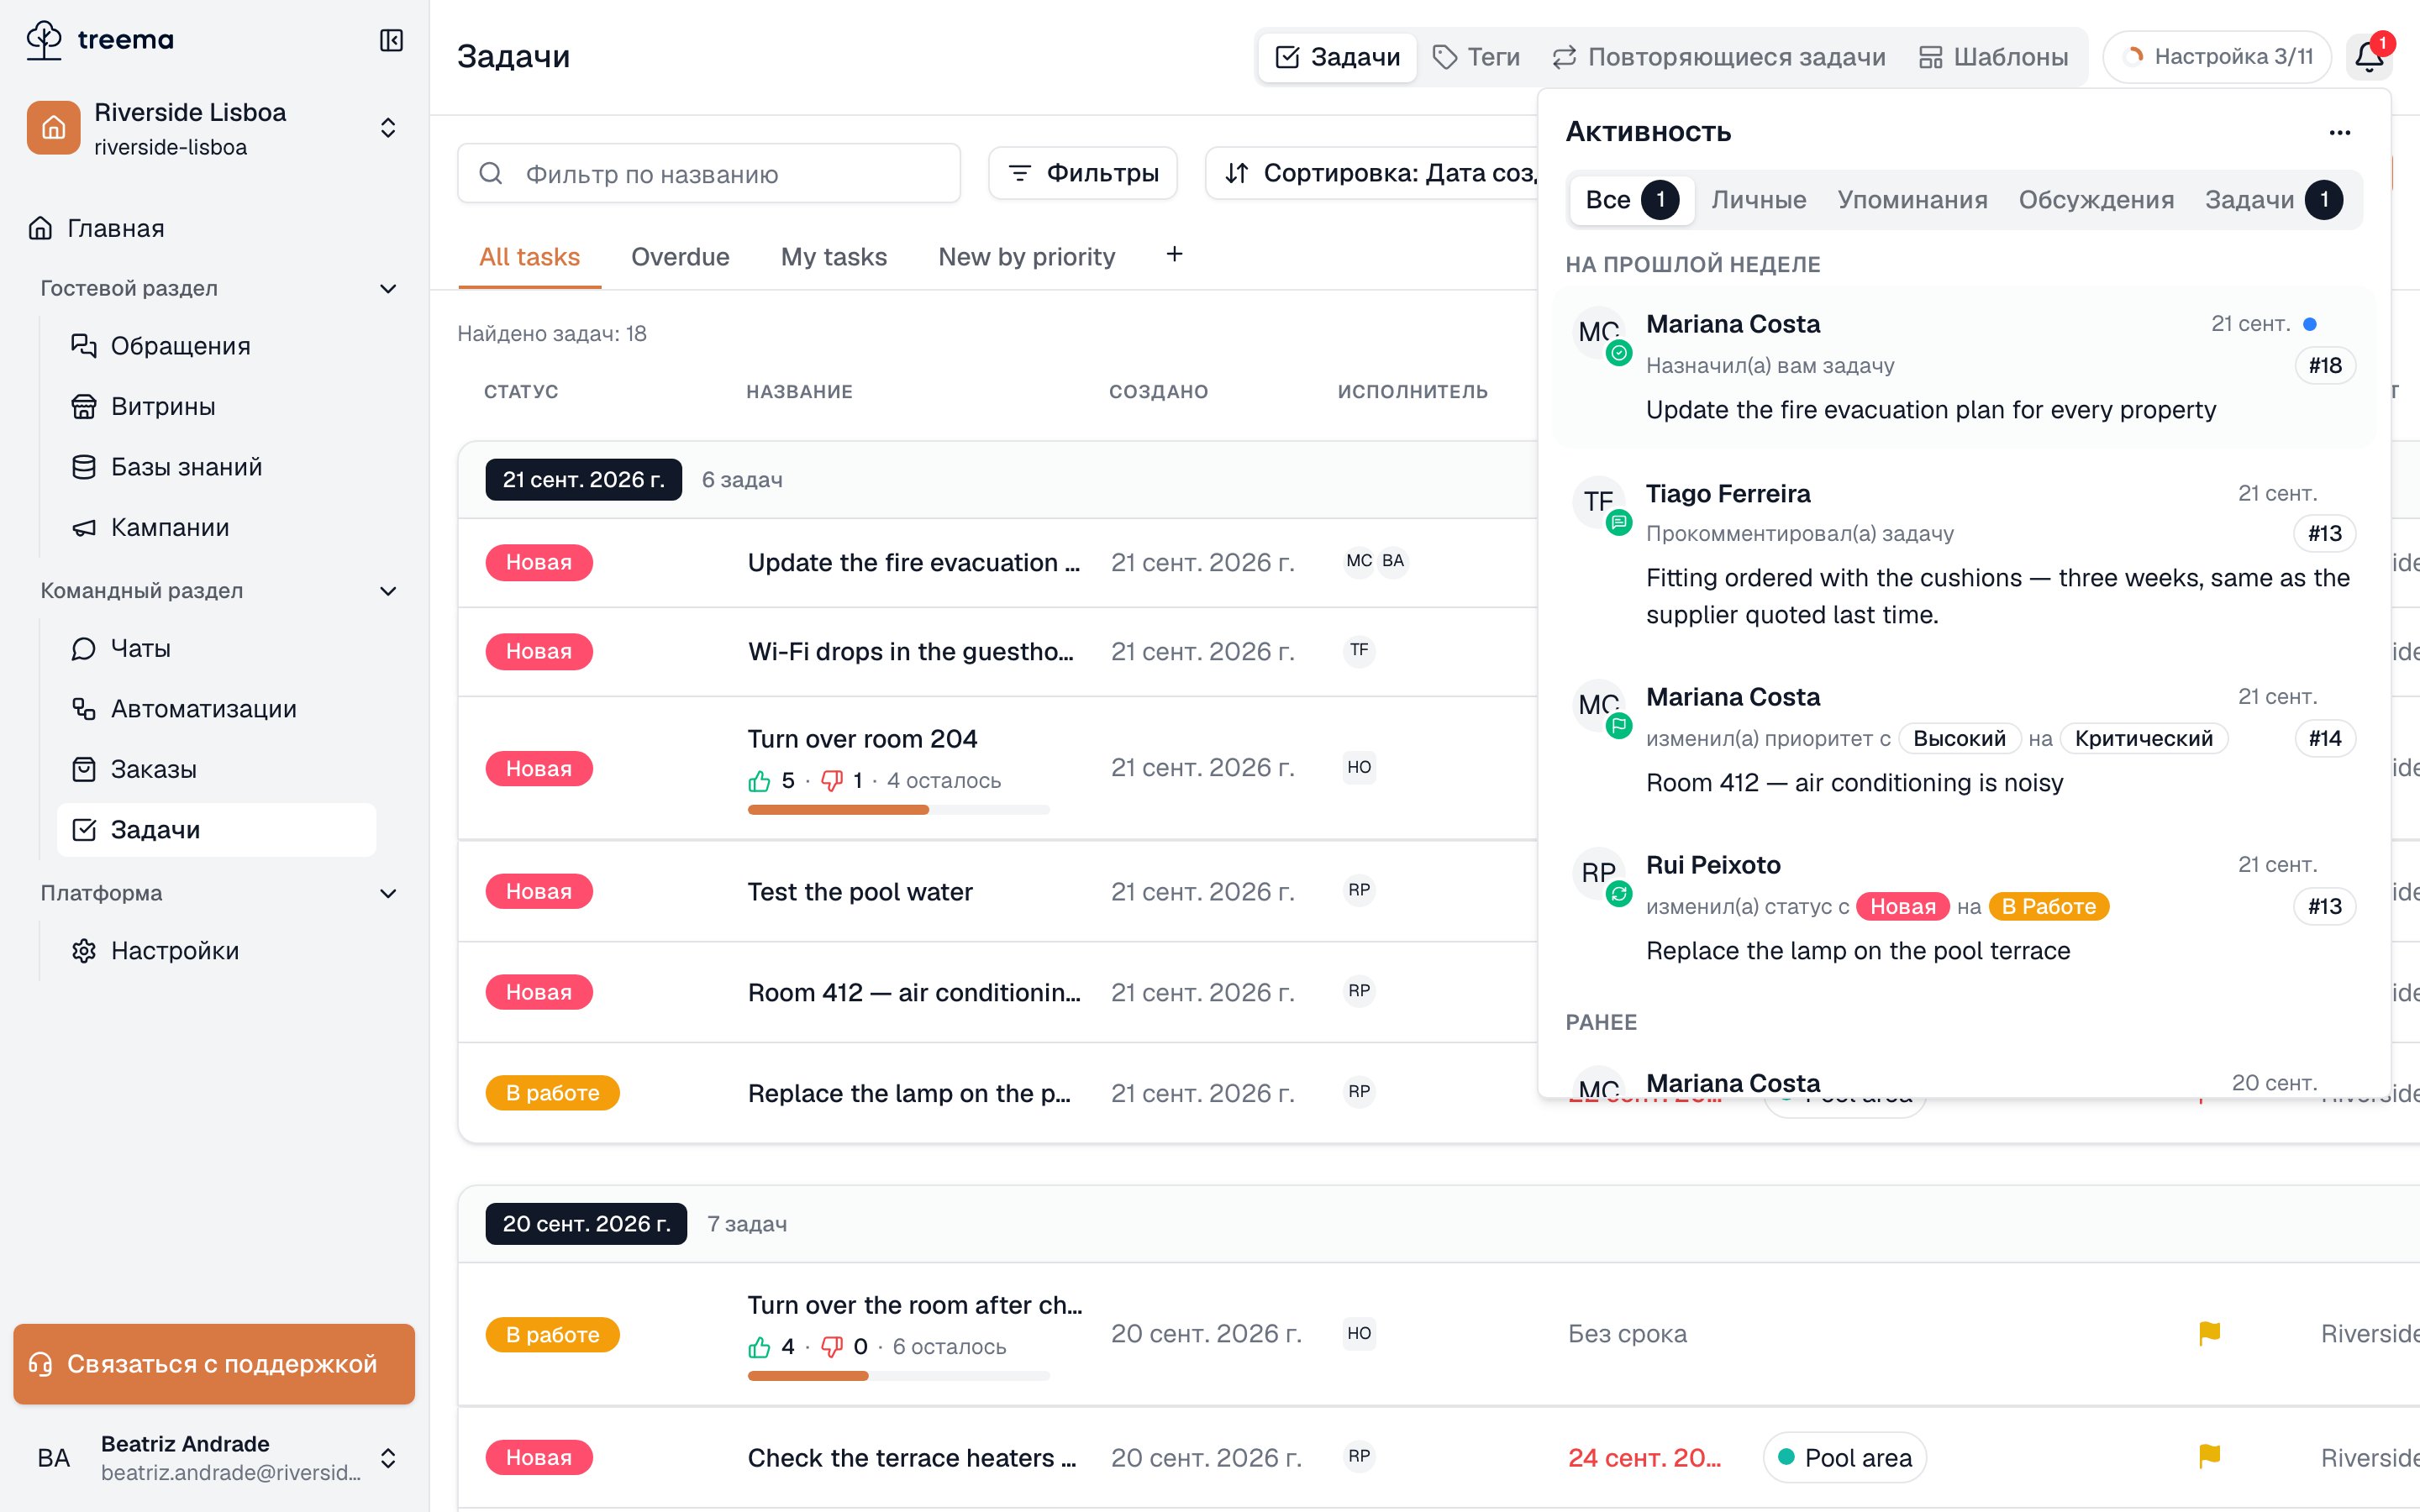Collapse Командный раздел section
Image resolution: width=2420 pixels, height=1512 pixels.
[388, 591]
